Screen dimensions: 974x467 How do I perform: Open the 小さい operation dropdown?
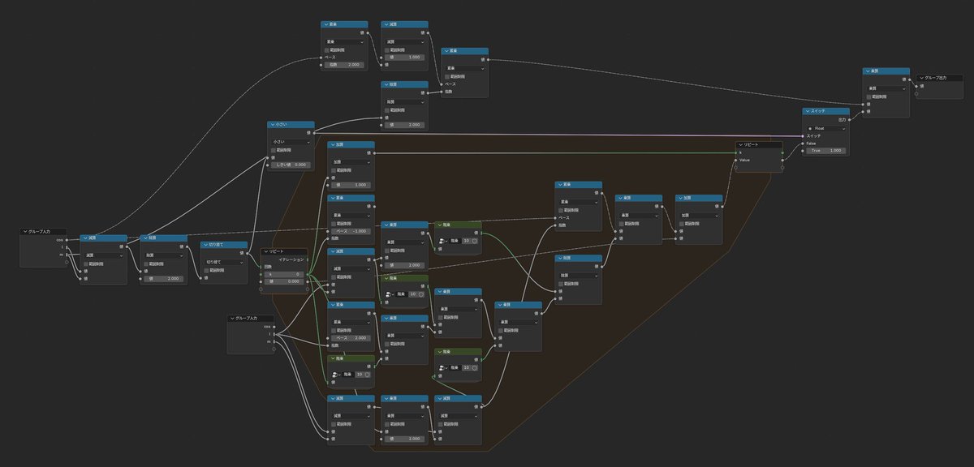(x=291, y=141)
